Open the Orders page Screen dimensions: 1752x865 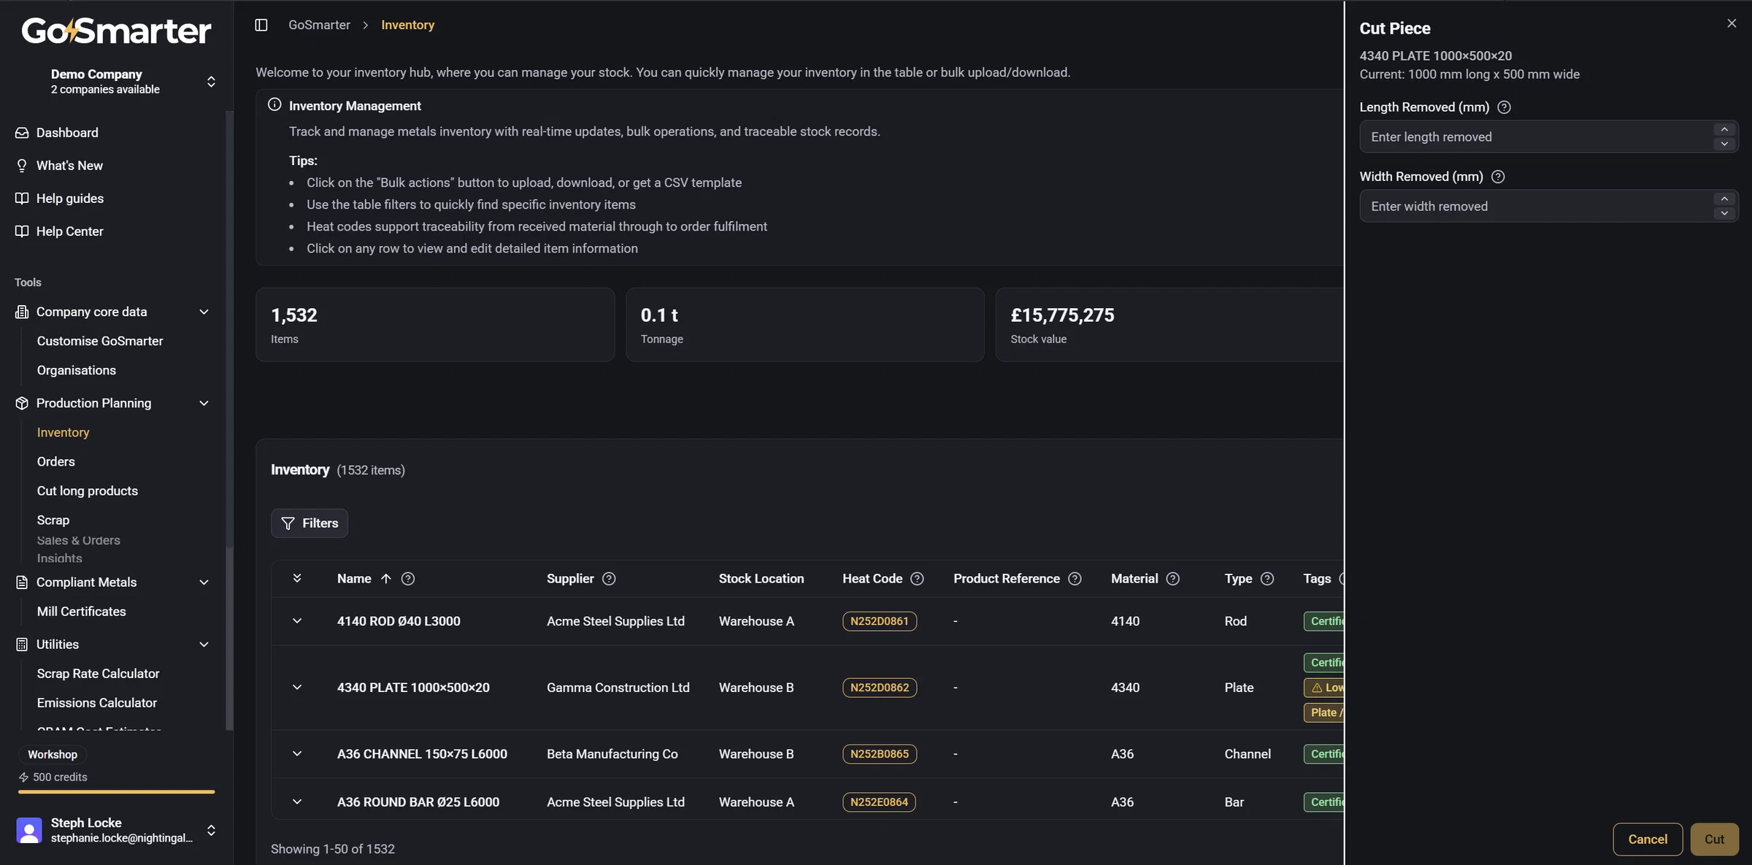[56, 461]
